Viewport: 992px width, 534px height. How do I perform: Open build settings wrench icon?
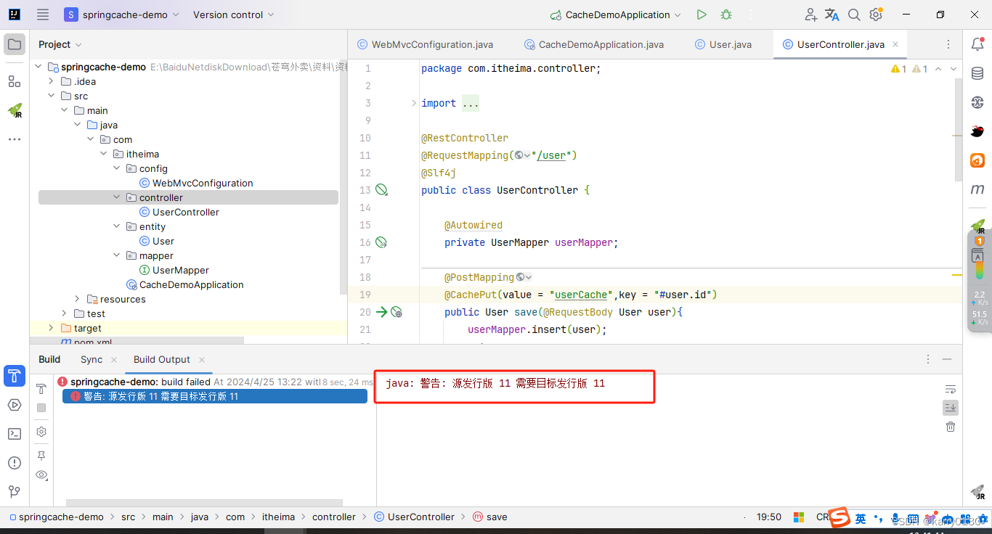(41, 432)
